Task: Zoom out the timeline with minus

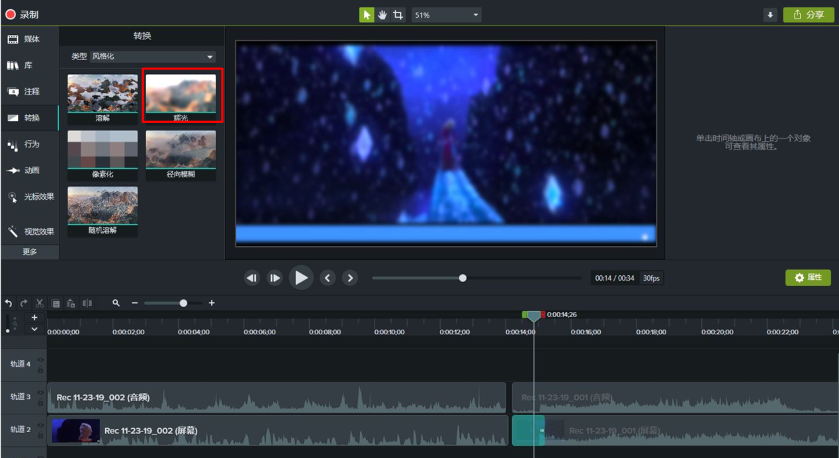Action: (x=134, y=303)
